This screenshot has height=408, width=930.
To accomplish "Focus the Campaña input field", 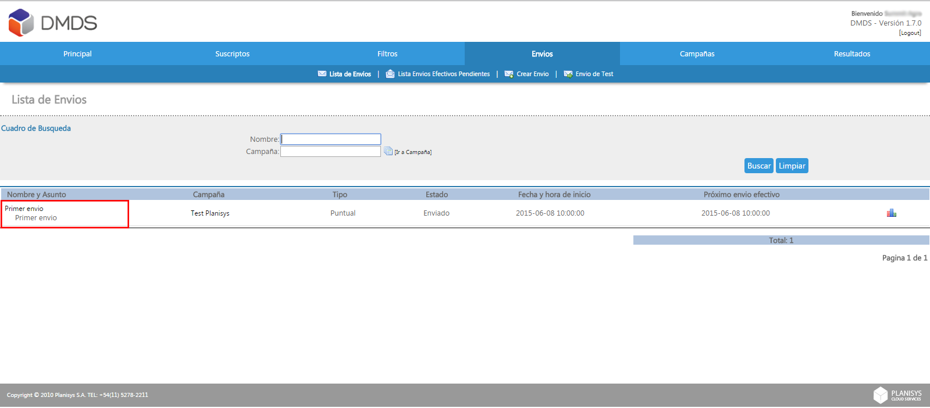I will (x=330, y=151).
